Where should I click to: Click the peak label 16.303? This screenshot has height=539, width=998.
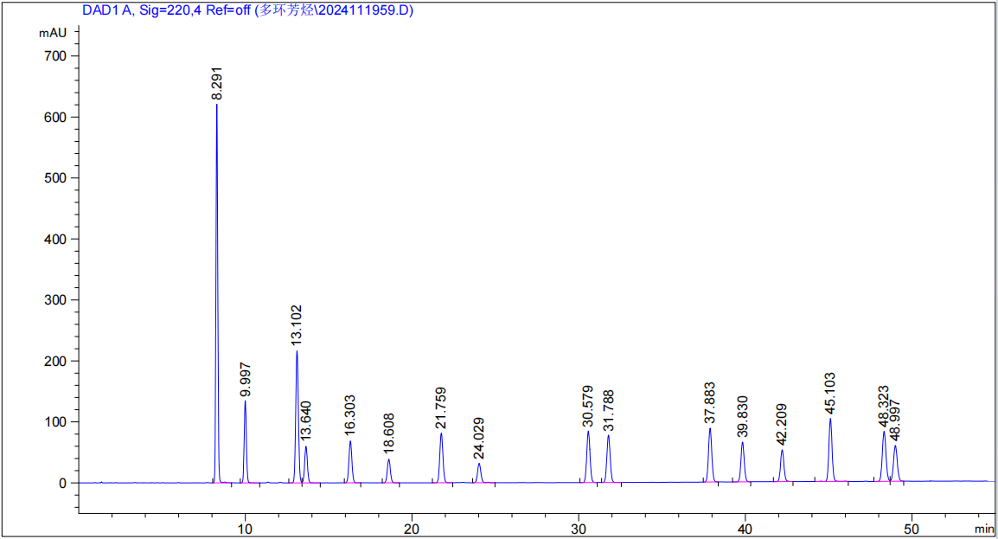coord(350,417)
